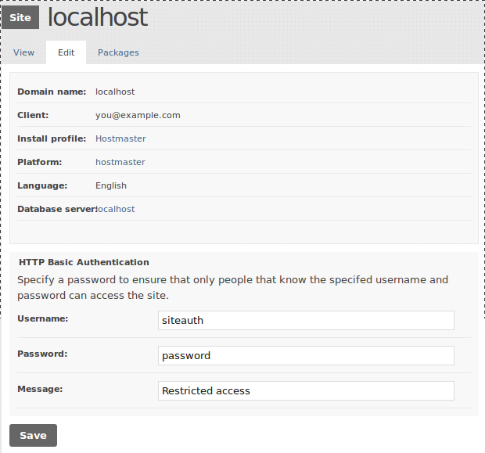Focus the Message input field
This screenshot has height=453, width=485.
306,391
